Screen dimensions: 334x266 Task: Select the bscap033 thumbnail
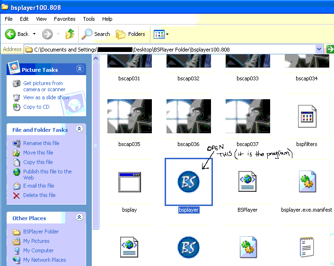pyautogui.click(x=248, y=61)
